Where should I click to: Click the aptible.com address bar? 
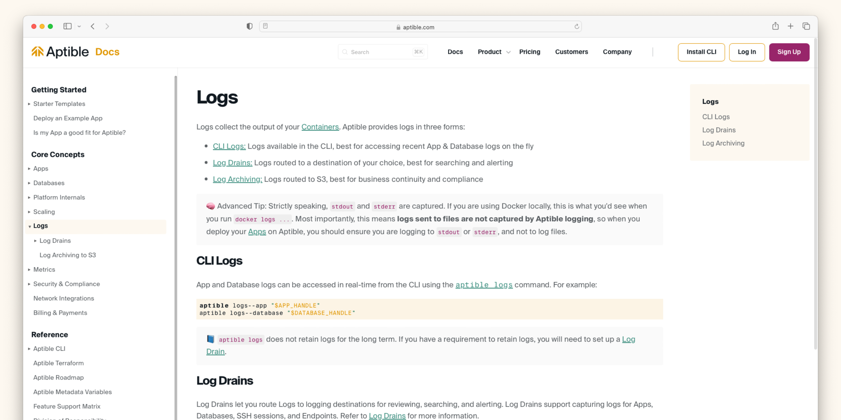pyautogui.click(x=420, y=27)
